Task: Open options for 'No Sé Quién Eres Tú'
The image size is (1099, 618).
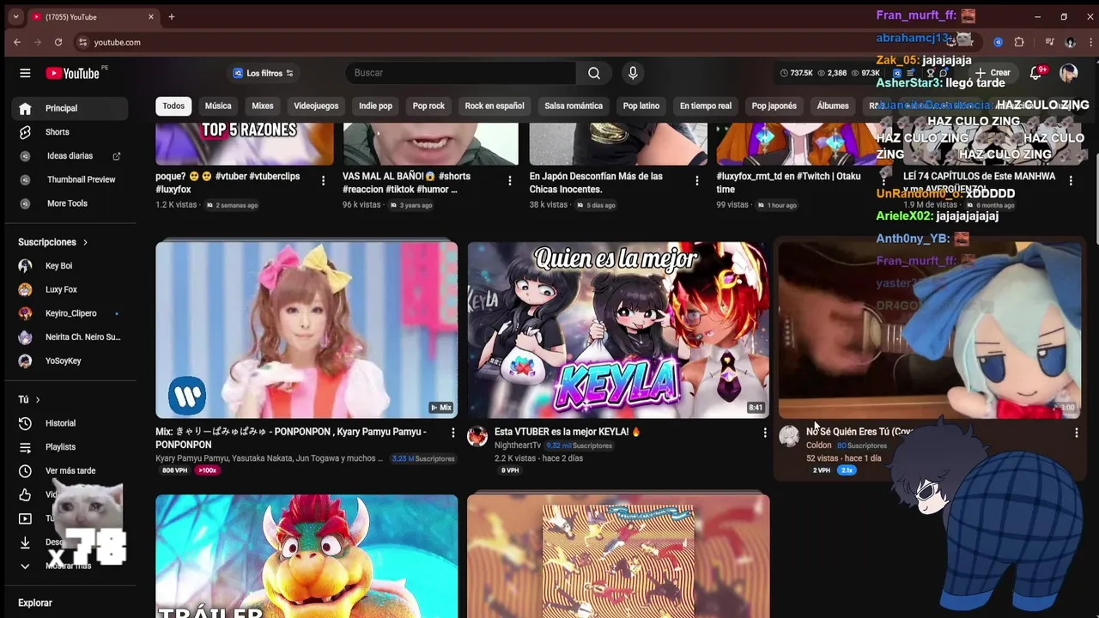Action: point(1077,433)
